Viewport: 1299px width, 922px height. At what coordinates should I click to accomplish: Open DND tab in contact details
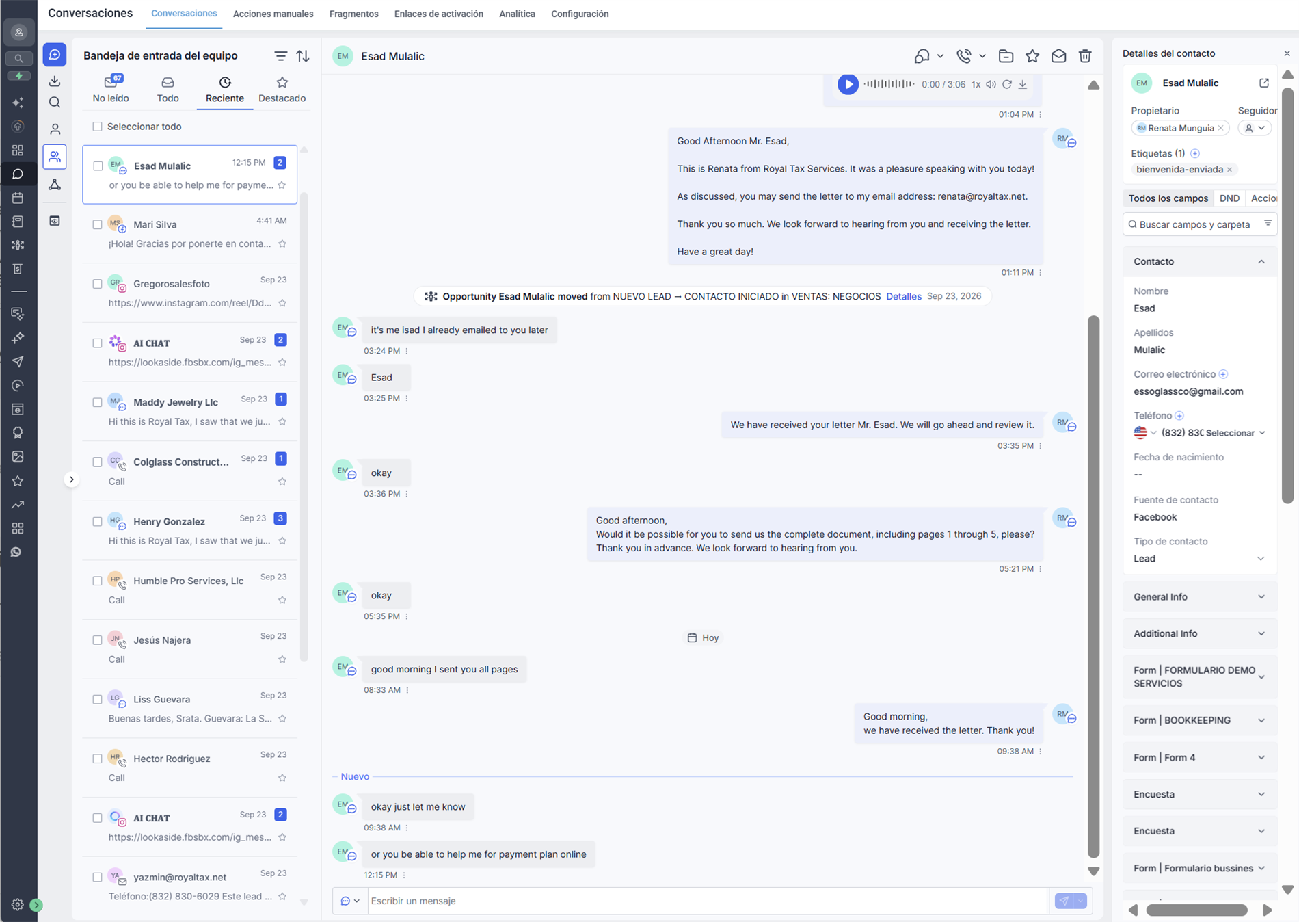[1229, 198]
